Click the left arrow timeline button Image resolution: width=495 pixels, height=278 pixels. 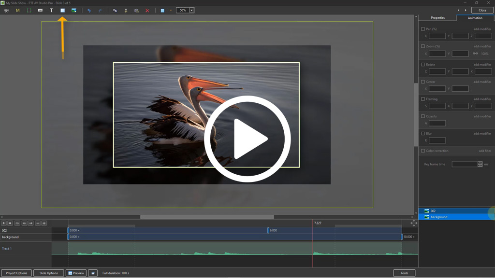tap(24, 223)
